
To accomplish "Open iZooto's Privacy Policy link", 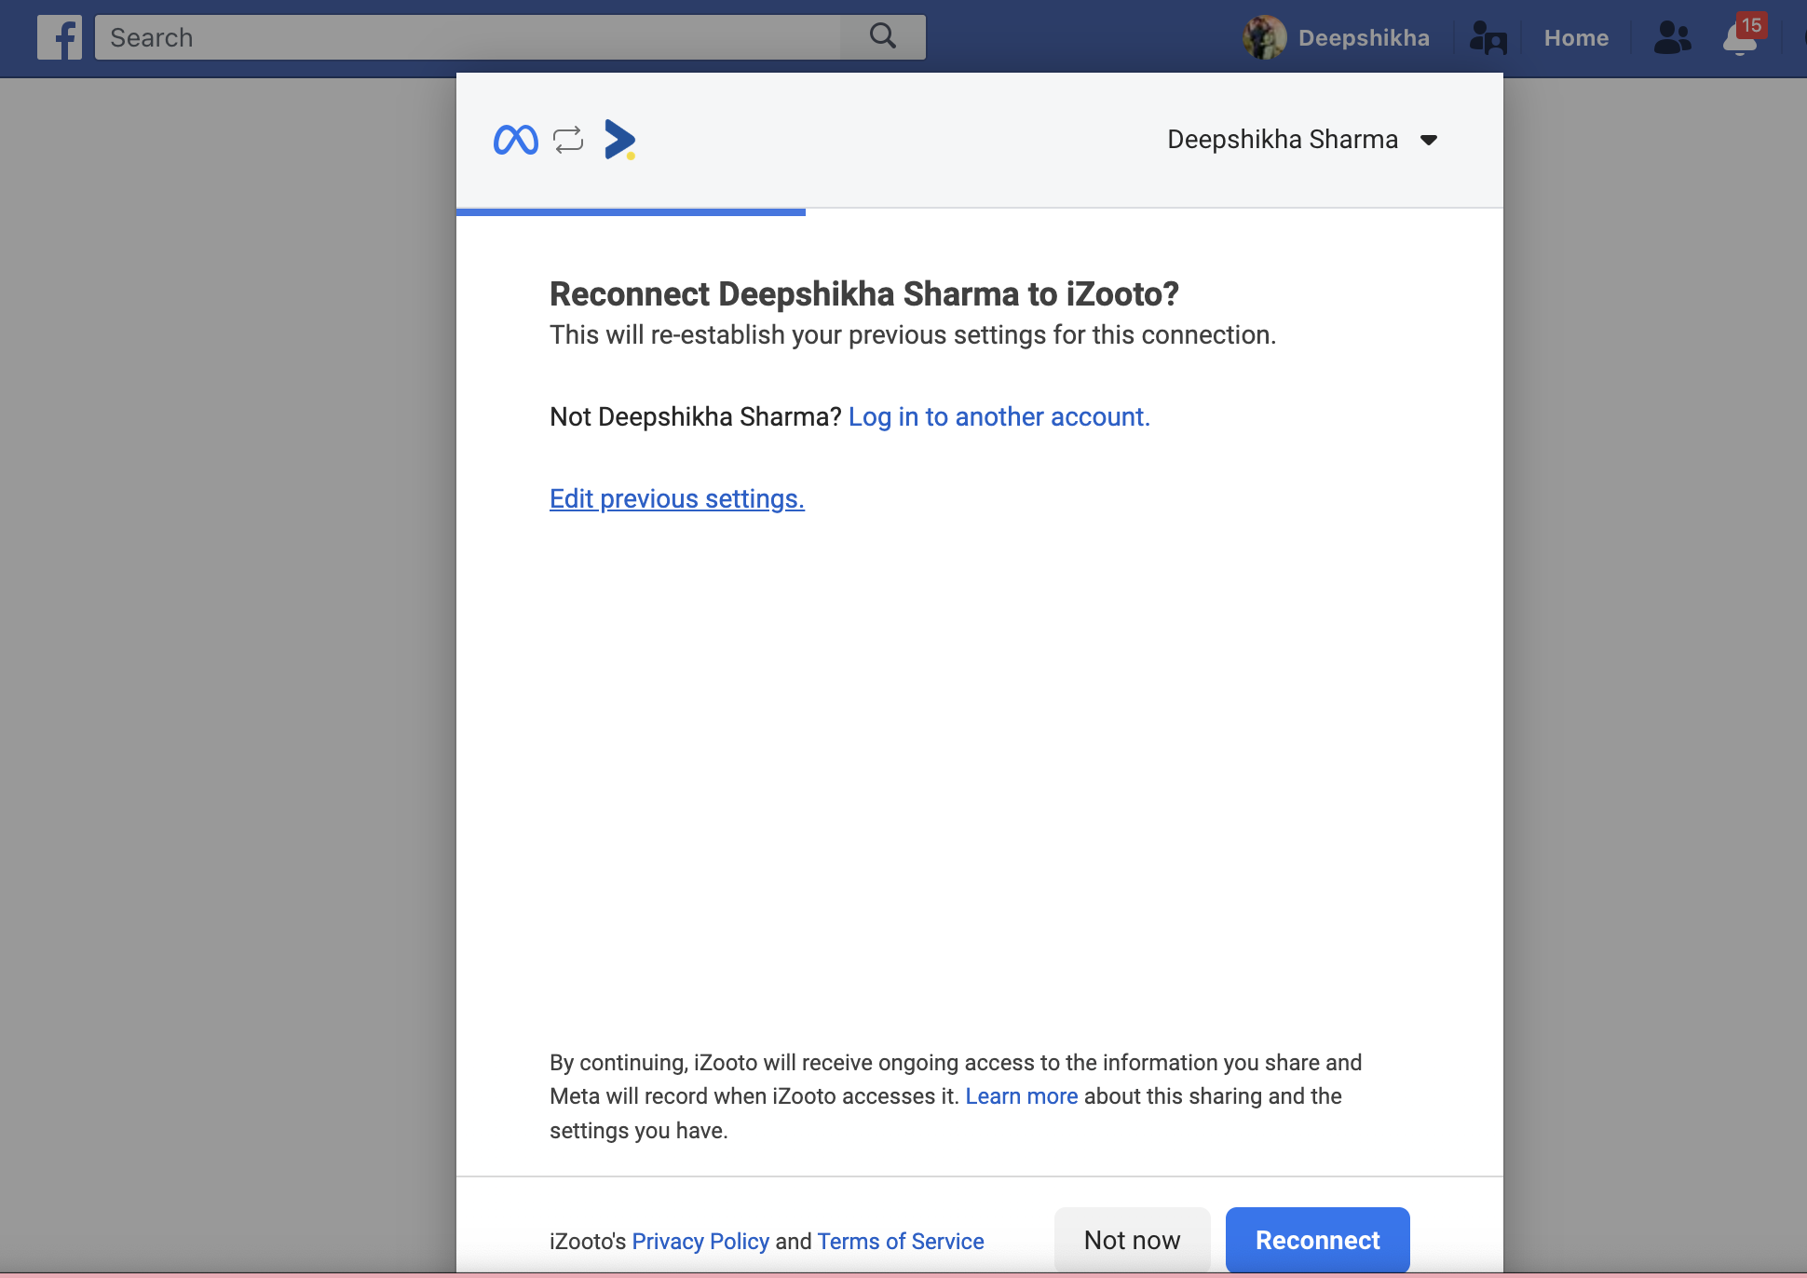I will pos(700,1241).
